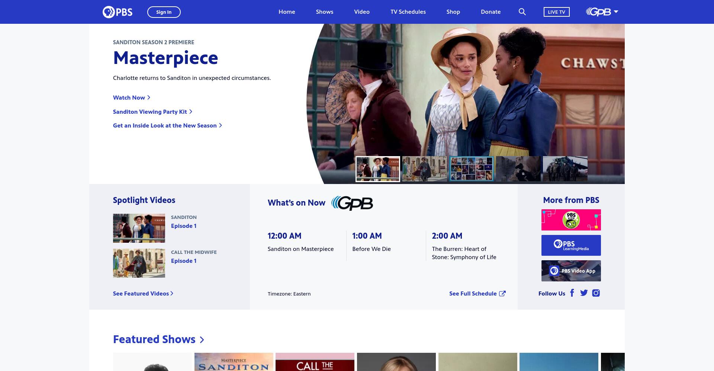Select the first Sanditon carousel thumbnail
Viewport: 714px width, 371px height.
tap(378, 169)
